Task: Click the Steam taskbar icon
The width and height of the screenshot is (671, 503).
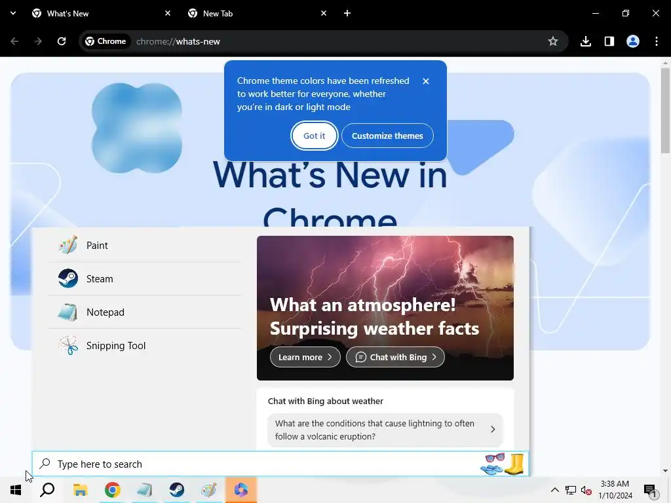Action: (176, 490)
